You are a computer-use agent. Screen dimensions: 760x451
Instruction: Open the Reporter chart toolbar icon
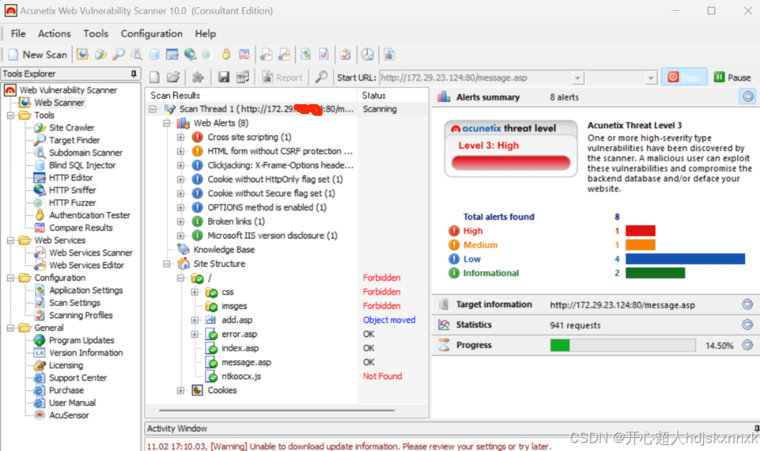(389, 54)
